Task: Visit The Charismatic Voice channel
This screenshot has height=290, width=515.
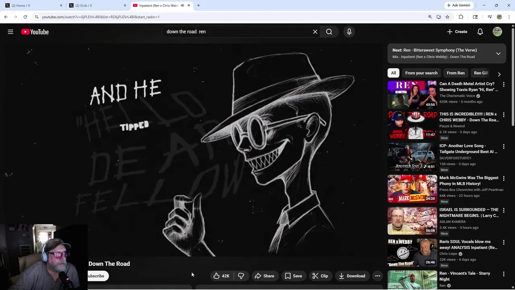Action: pyautogui.click(x=457, y=96)
